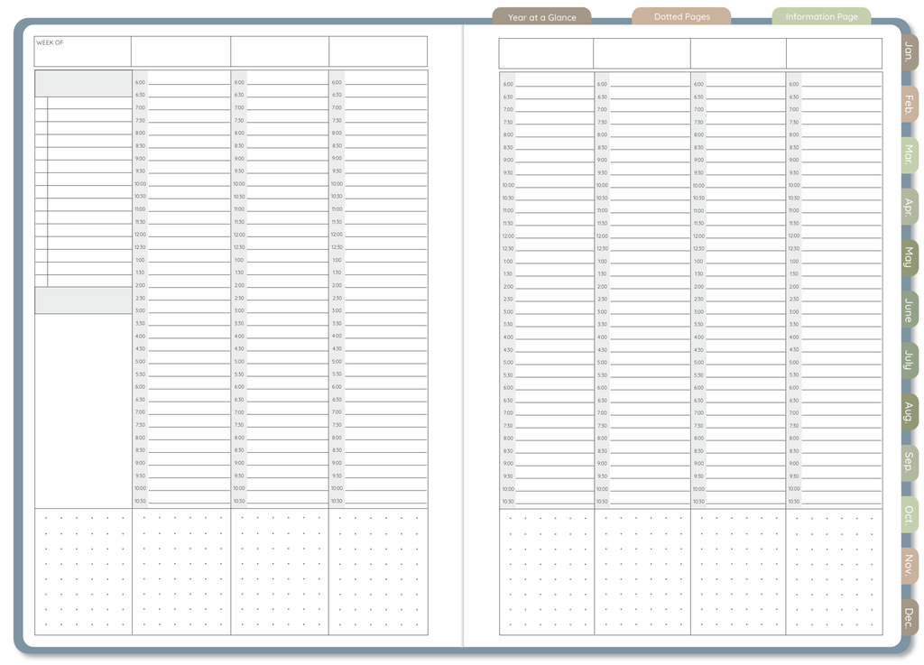Go to the Sep. month tab
924x665 pixels.
(909, 463)
